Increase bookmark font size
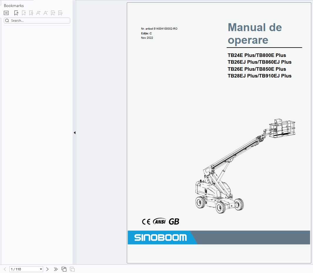This screenshot has height=273, width=313. coord(38,13)
